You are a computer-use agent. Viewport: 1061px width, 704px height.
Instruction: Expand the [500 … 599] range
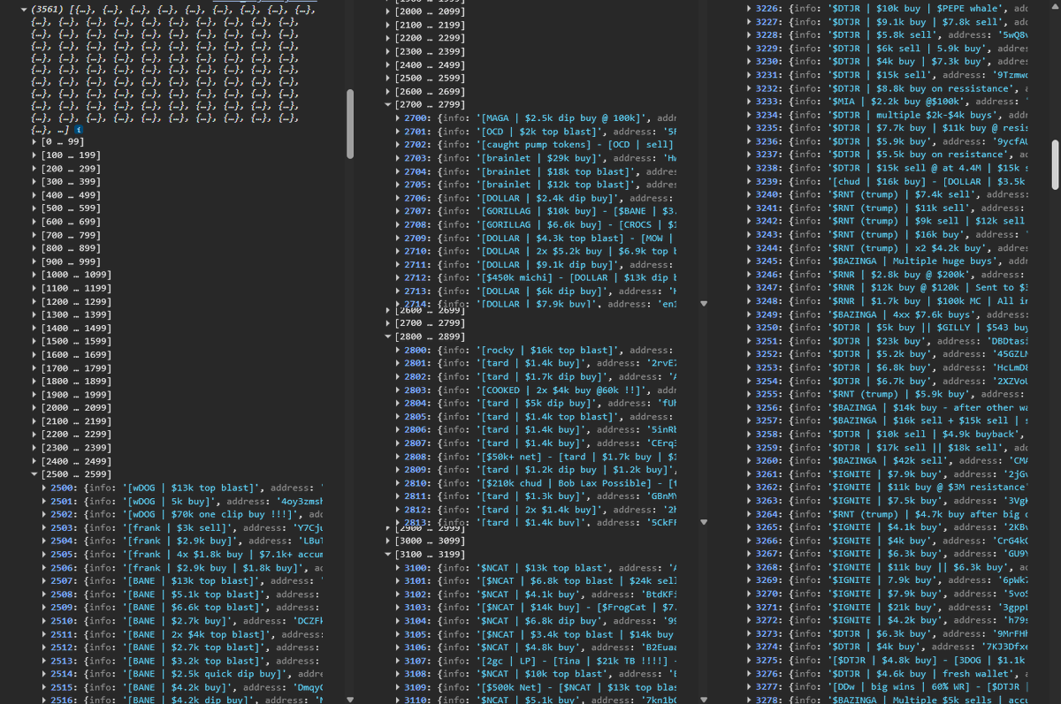[34, 208]
